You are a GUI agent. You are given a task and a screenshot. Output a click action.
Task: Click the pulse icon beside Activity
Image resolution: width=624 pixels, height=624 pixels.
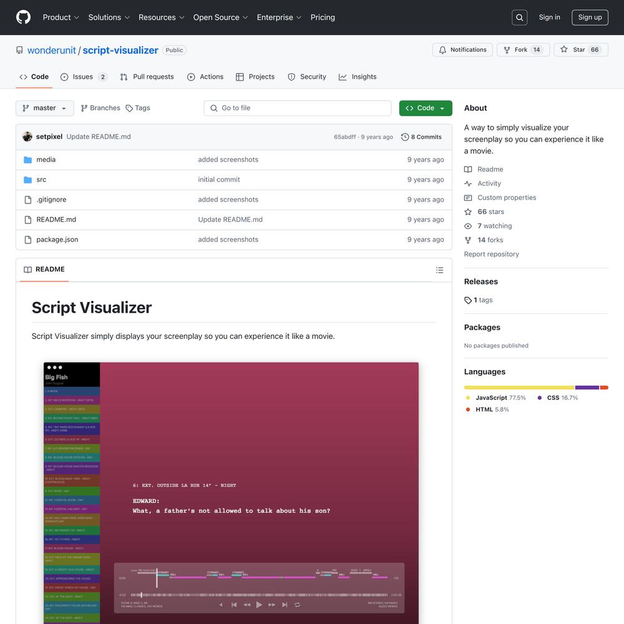click(468, 183)
